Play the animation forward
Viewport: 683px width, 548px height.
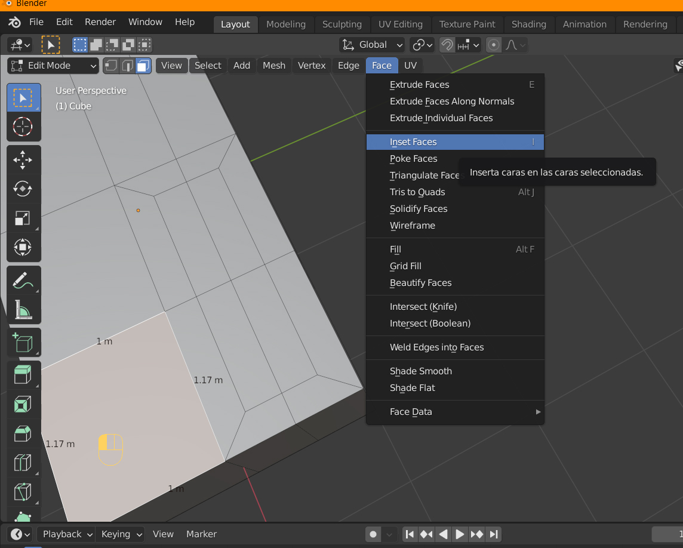(x=460, y=534)
